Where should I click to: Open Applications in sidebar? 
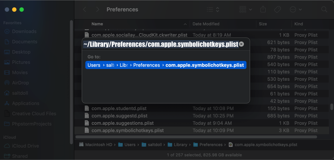pyautogui.click(x=26, y=103)
